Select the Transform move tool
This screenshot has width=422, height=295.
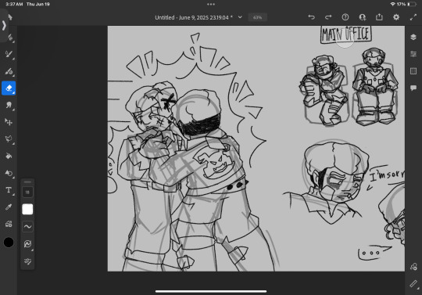pyautogui.click(x=9, y=122)
